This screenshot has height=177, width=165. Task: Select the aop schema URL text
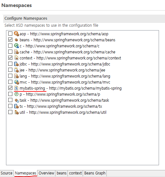[x=69, y=34]
